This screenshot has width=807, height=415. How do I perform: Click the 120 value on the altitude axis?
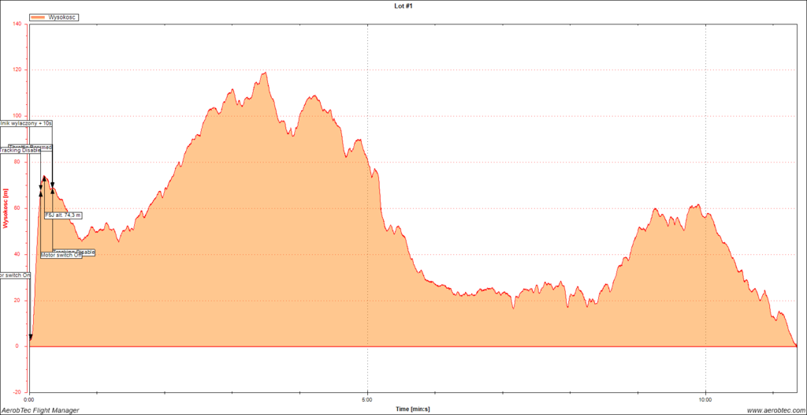17,70
